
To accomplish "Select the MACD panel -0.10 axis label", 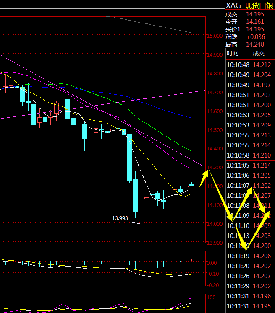I will tap(212, 274).
